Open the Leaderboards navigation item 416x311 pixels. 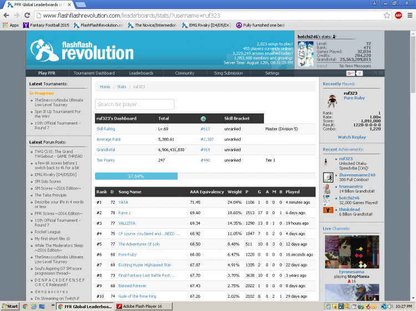click(141, 73)
